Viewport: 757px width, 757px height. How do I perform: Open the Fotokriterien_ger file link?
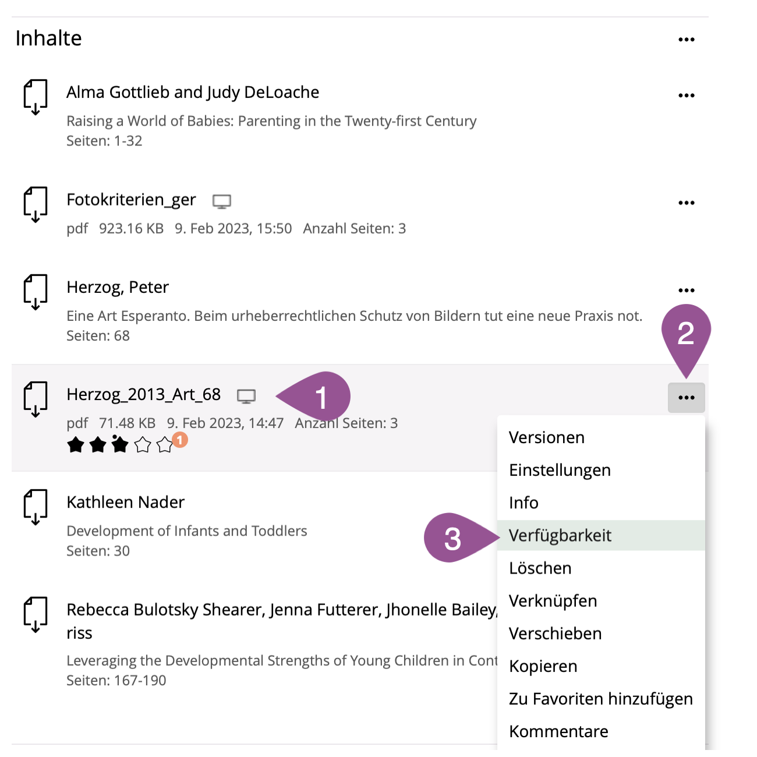pyautogui.click(x=132, y=200)
